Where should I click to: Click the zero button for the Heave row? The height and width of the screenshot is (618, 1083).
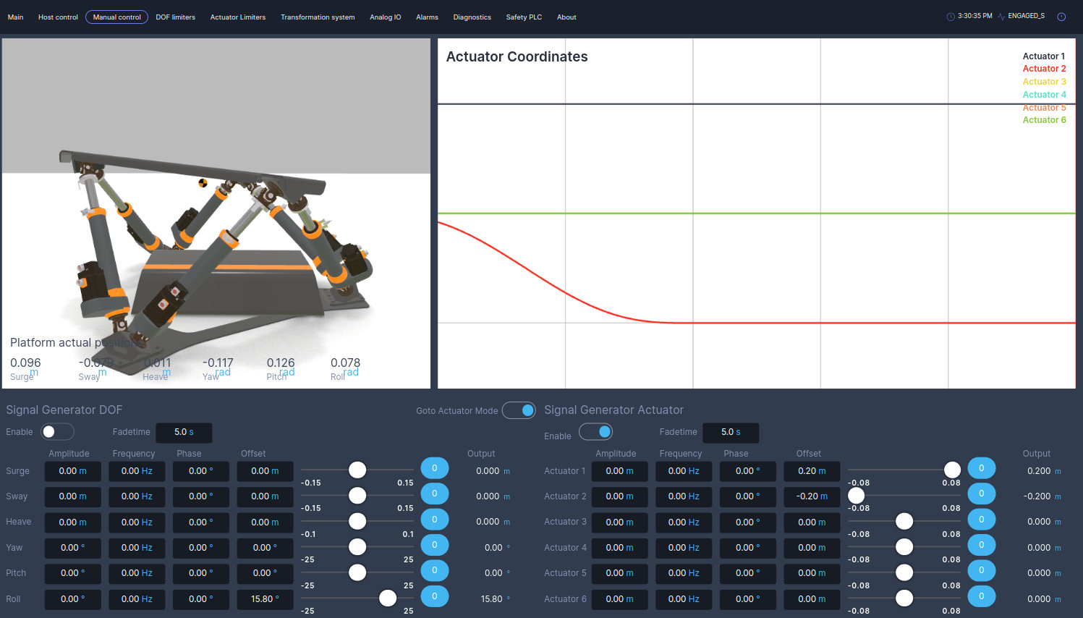(434, 520)
